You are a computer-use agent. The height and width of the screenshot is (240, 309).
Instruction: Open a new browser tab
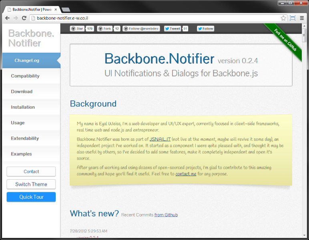click(x=66, y=10)
